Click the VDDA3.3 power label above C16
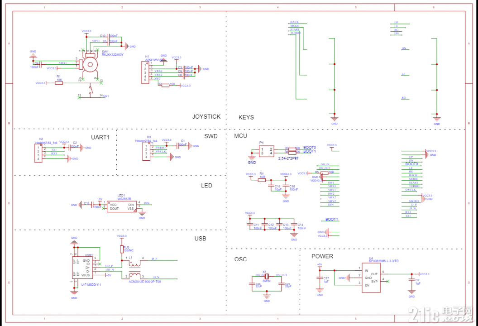The height and width of the screenshot is (326, 478). click(x=286, y=174)
